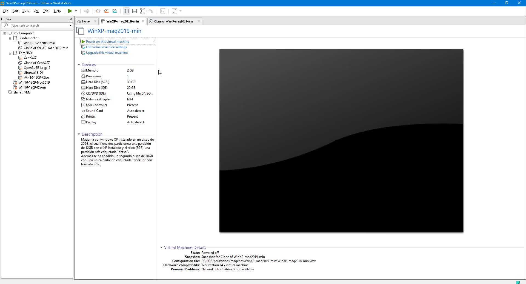
Task: Select the CD/DVD (IDE) device
Action: coord(117,93)
